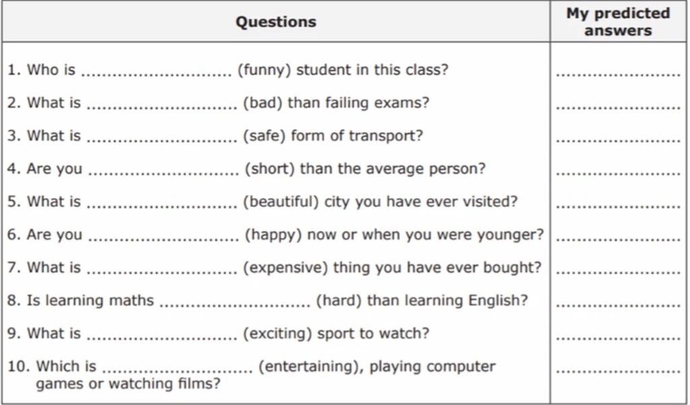Viewport: 690px width, 405px height.
Task: Click the word (expensive) in question 7
Action: pos(286,268)
